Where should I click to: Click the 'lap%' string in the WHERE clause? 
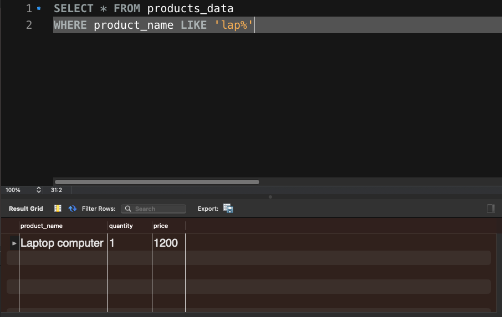tap(233, 25)
